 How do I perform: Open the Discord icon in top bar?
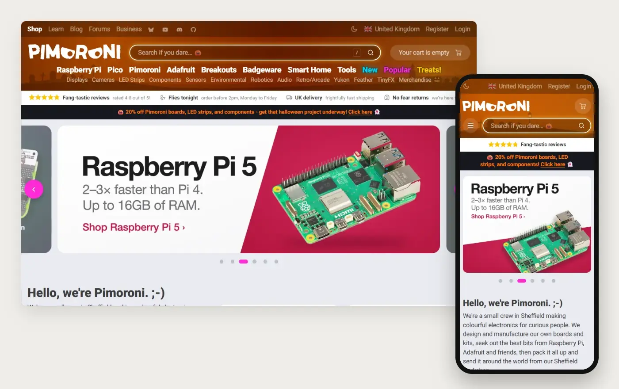point(179,30)
